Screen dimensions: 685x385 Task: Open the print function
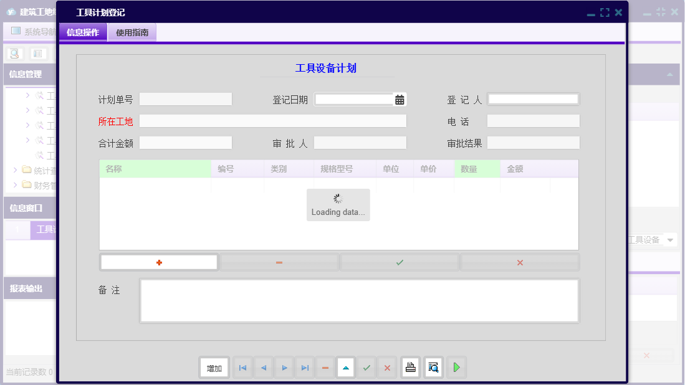[410, 368]
